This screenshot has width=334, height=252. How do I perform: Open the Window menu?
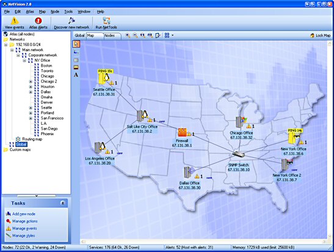pos(84,12)
